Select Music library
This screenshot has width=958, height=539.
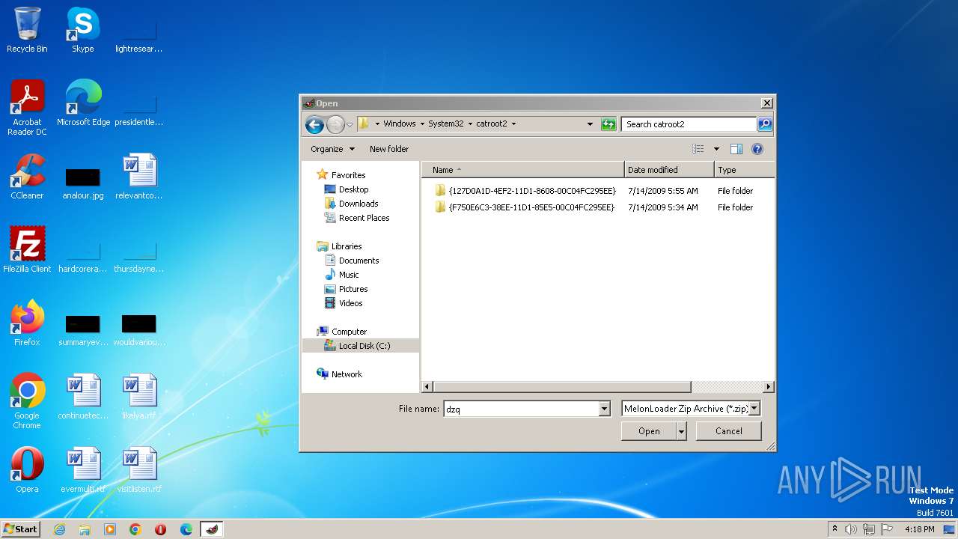[349, 275]
